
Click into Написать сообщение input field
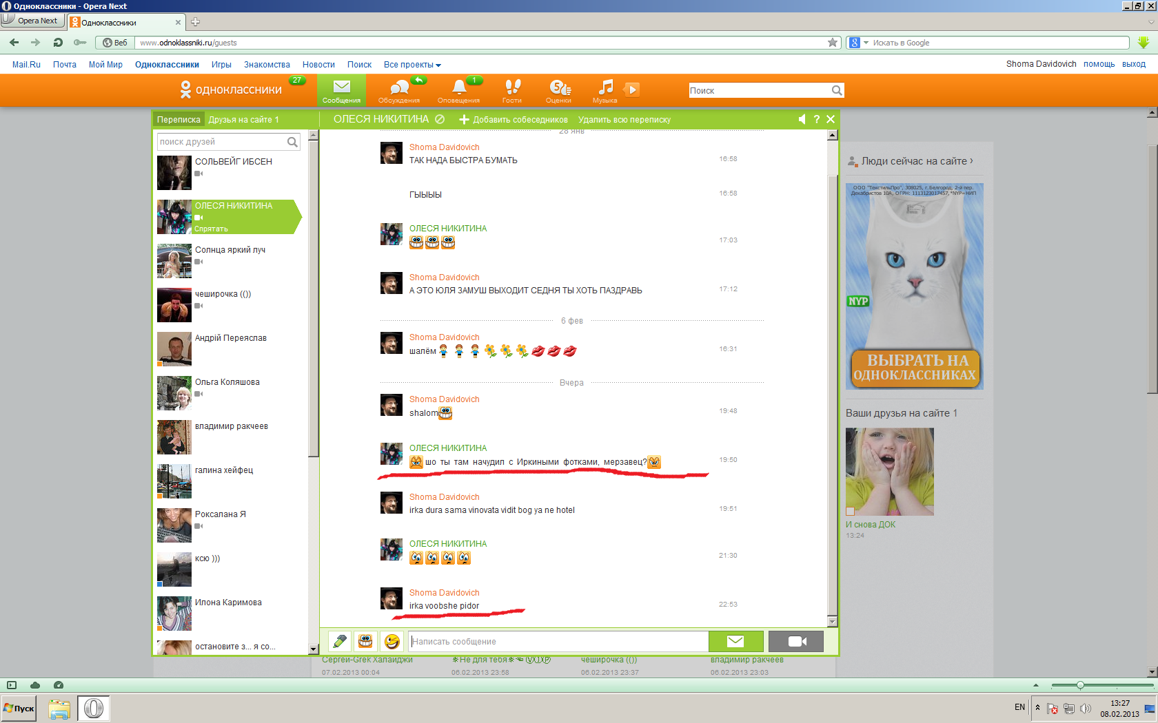pos(558,642)
